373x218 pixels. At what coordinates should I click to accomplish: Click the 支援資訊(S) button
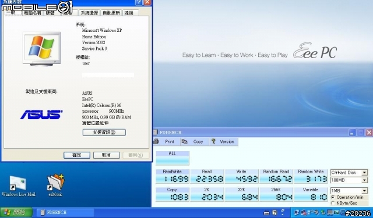[104, 133]
